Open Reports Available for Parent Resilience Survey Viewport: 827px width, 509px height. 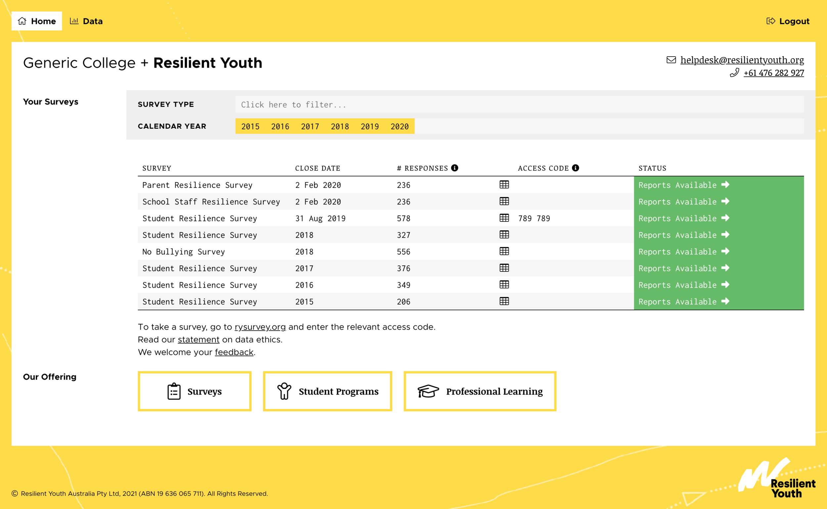point(684,185)
